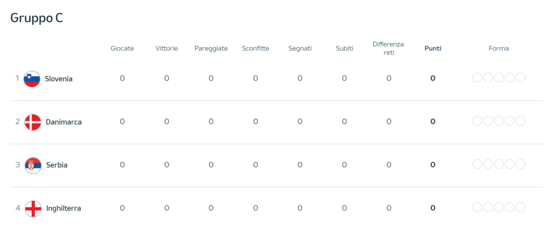Select the Differenza reti column header
The image size is (553, 227).
[388, 48]
